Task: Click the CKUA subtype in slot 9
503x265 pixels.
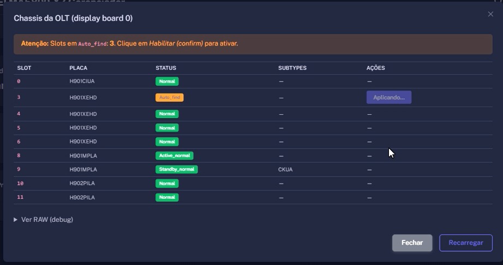Action: [285, 169]
